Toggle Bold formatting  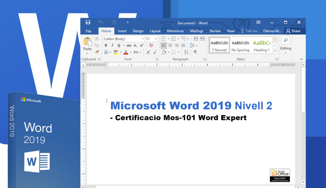pos(106,45)
